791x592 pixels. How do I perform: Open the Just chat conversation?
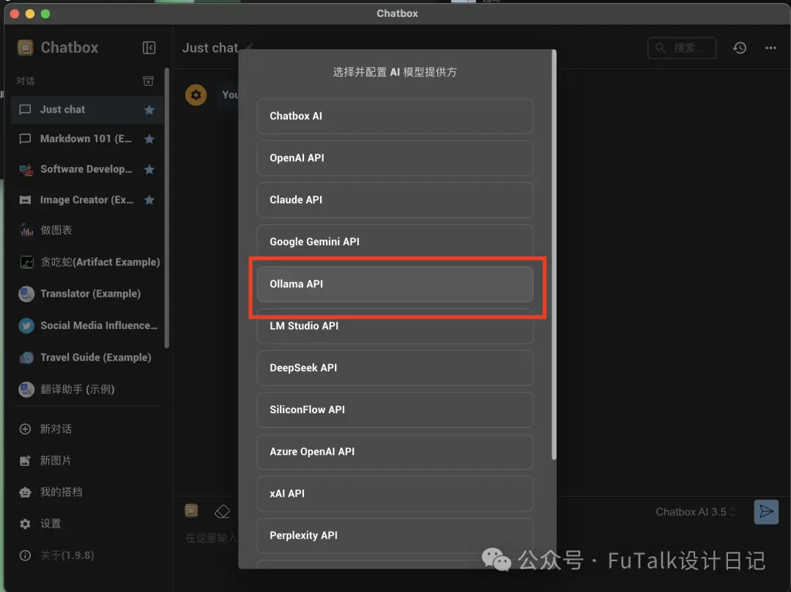(86, 109)
